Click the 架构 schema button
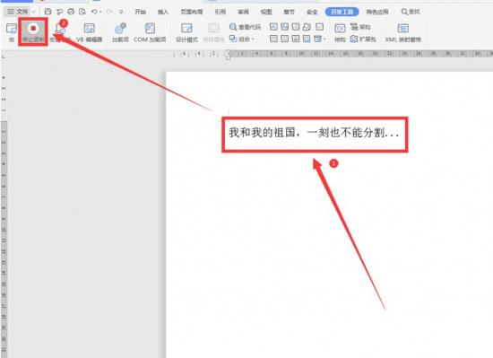The height and width of the screenshot is (358, 493). pos(360,27)
